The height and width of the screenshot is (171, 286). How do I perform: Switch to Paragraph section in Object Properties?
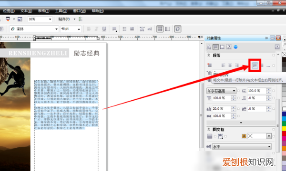[215, 47]
